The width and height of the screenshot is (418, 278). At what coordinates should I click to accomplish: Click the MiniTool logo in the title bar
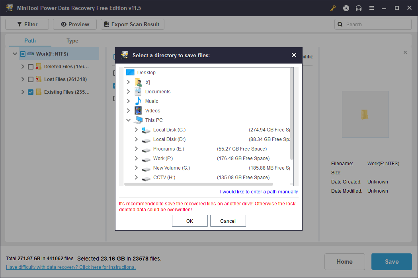(10, 8)
